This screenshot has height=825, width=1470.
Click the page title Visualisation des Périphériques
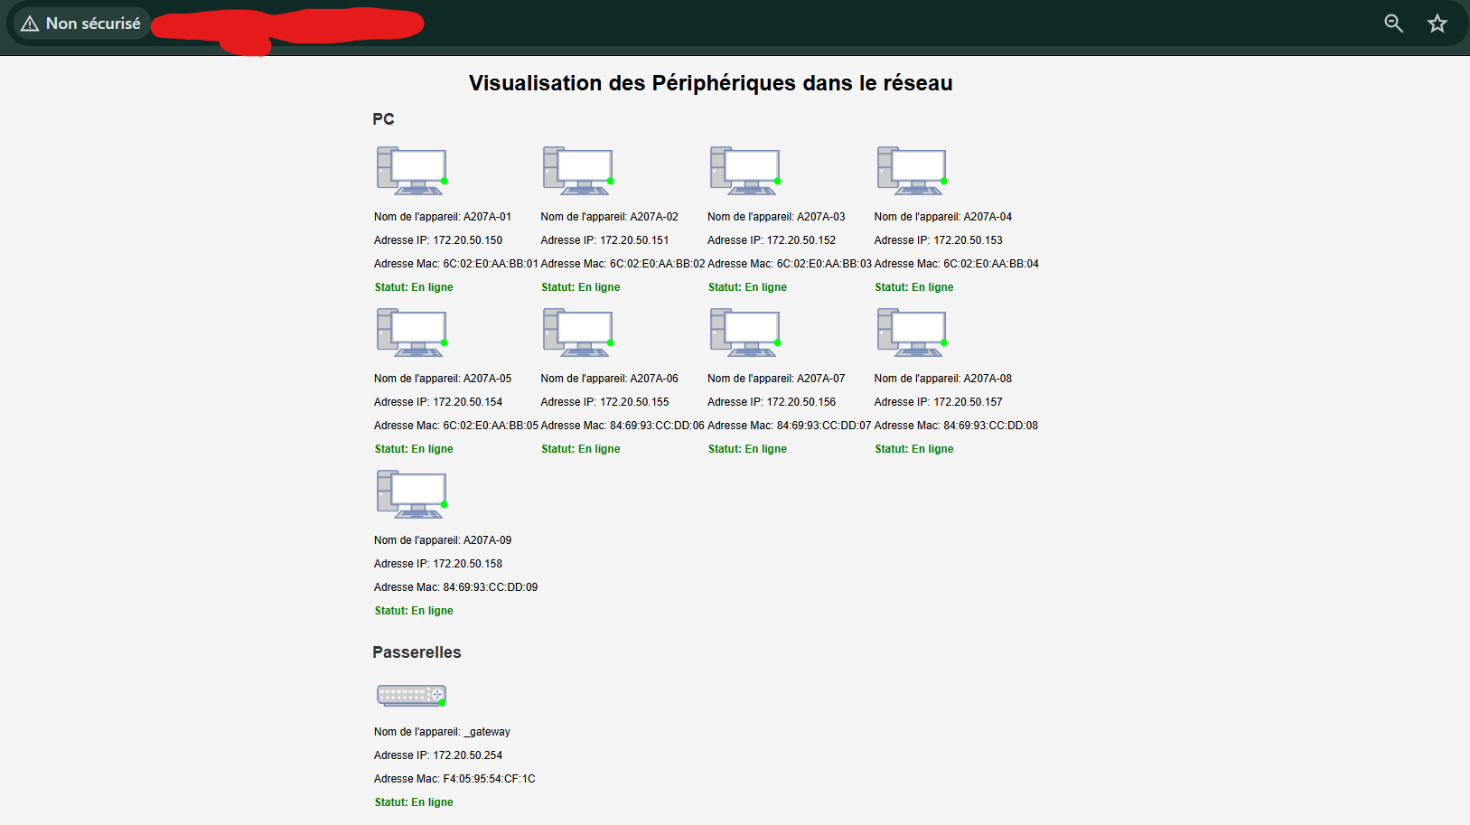click(710, 83)
